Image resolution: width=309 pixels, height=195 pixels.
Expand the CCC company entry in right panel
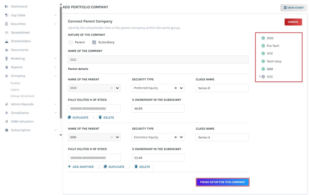click(x=260, y=77)
